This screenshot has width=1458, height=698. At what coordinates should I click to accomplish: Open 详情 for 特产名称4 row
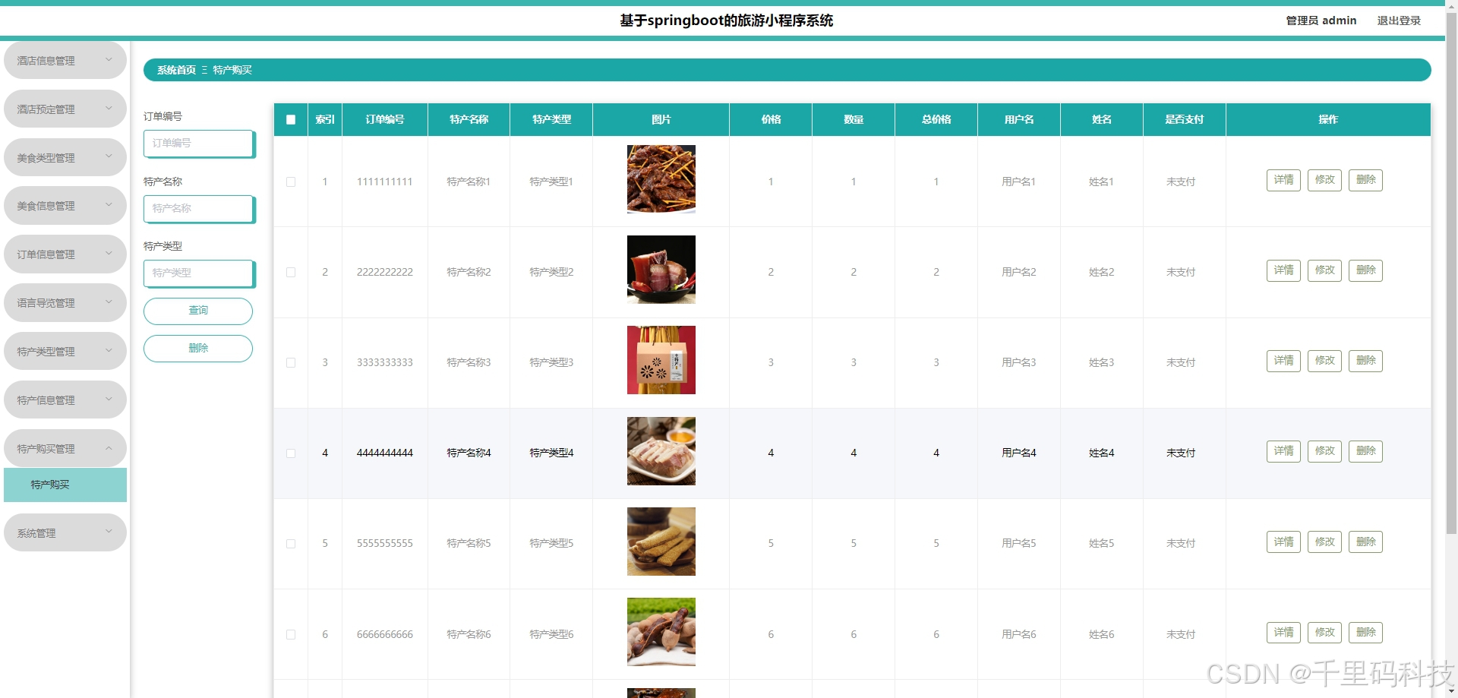1283,451
